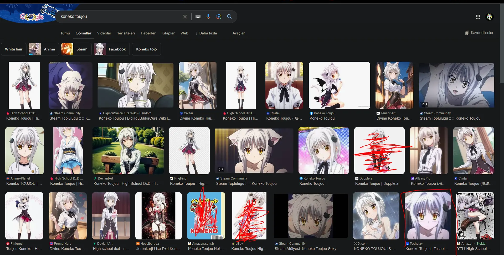The image size is (504, 256).
Task: Go to Google home via doodle logo
Action: [x=32, y=17]
